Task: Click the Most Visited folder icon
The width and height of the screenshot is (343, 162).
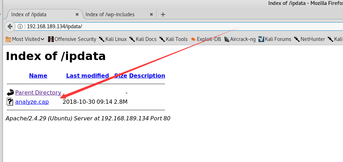Action: tap(8, 40)
